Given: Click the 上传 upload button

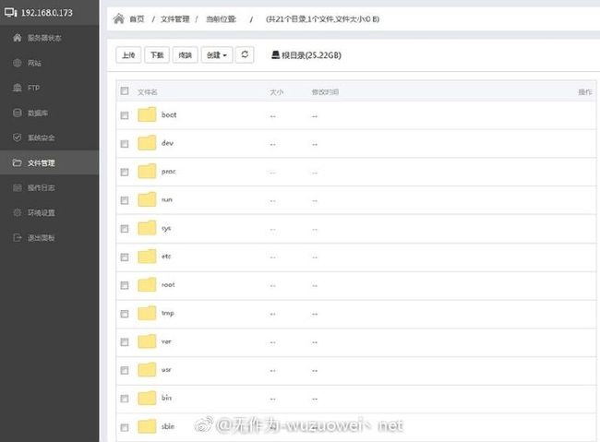Looking at the screenshot, I should coord(128,55).
